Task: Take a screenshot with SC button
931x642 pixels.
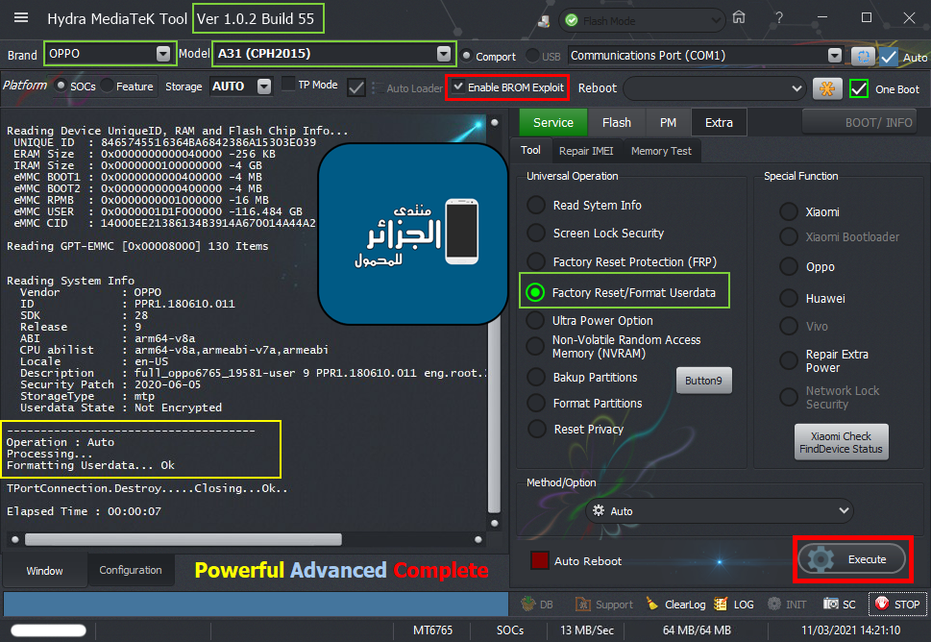Action: click(841, 604)
